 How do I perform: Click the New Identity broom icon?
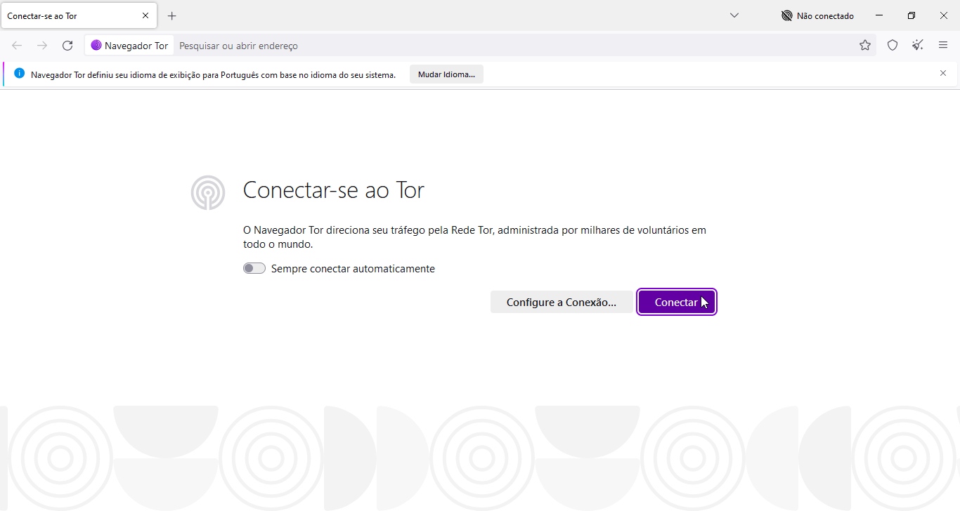[x=918, y=46]
